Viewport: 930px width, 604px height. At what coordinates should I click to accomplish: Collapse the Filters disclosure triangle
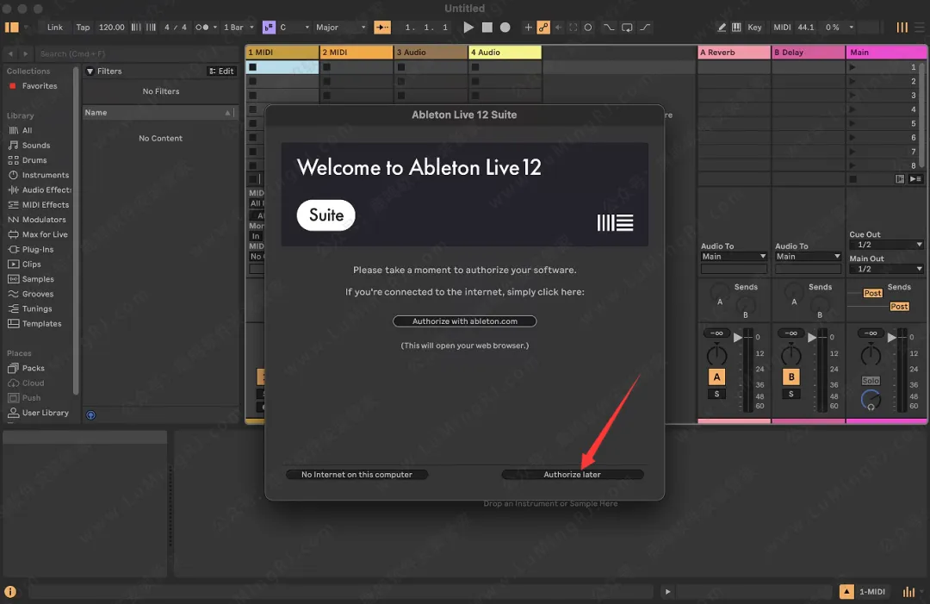pyautogui.click(x=90, y=72)
